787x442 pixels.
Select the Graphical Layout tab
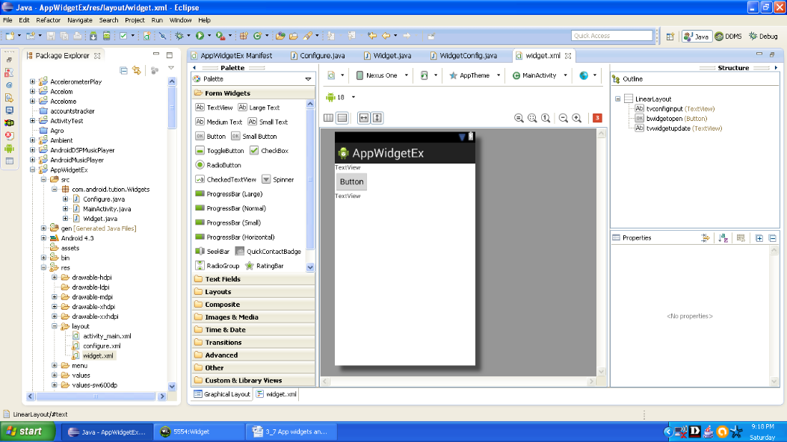[x=222, y=394]
